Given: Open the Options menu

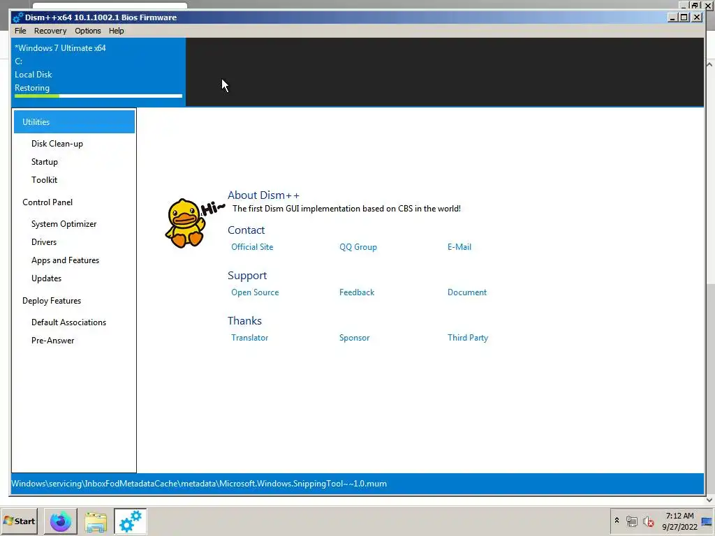Looking at the screenshot, I should (87, 31).
